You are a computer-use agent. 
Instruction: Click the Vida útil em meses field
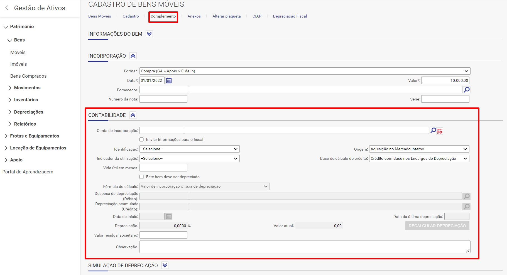tap(163, 168)
